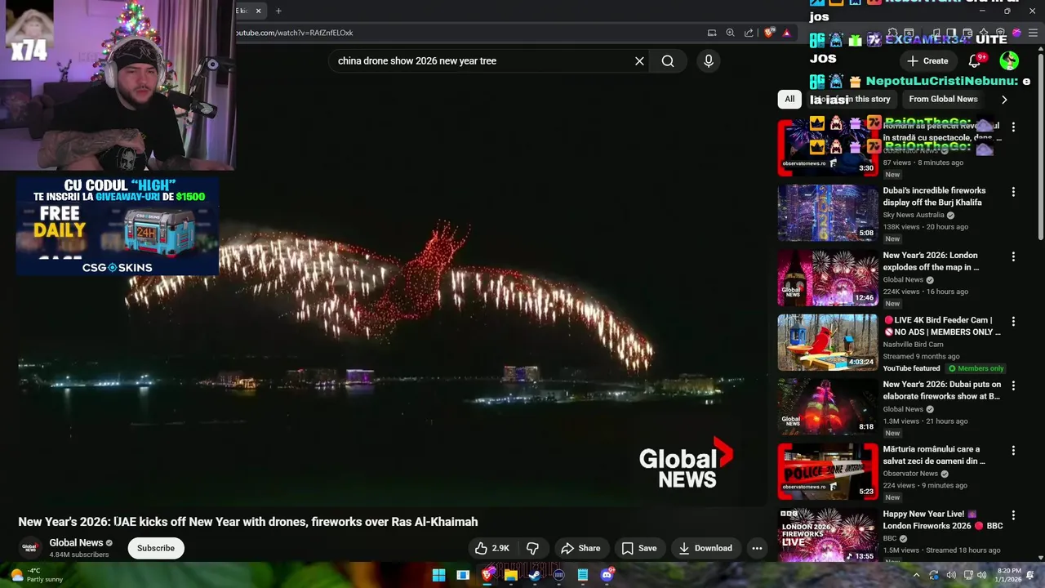1045x588 pixels.
Task: Share this page from the address bar
Action: pos(749,33)
